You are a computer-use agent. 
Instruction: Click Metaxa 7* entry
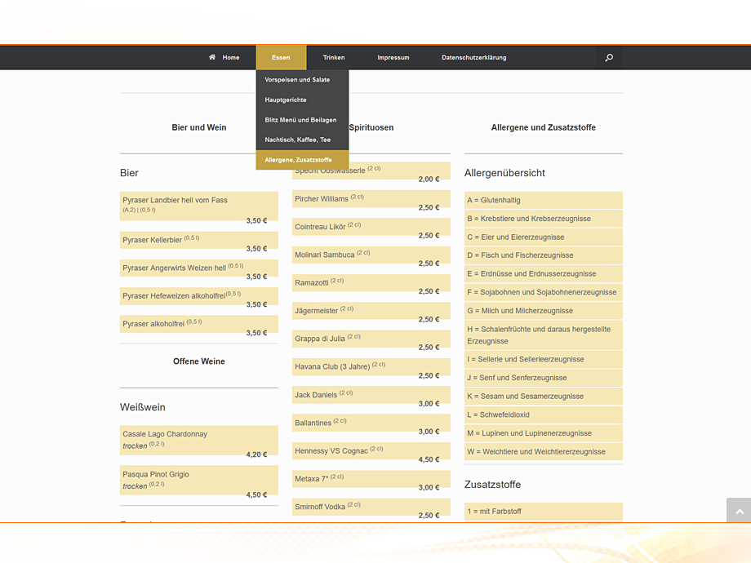click(371, 479)
